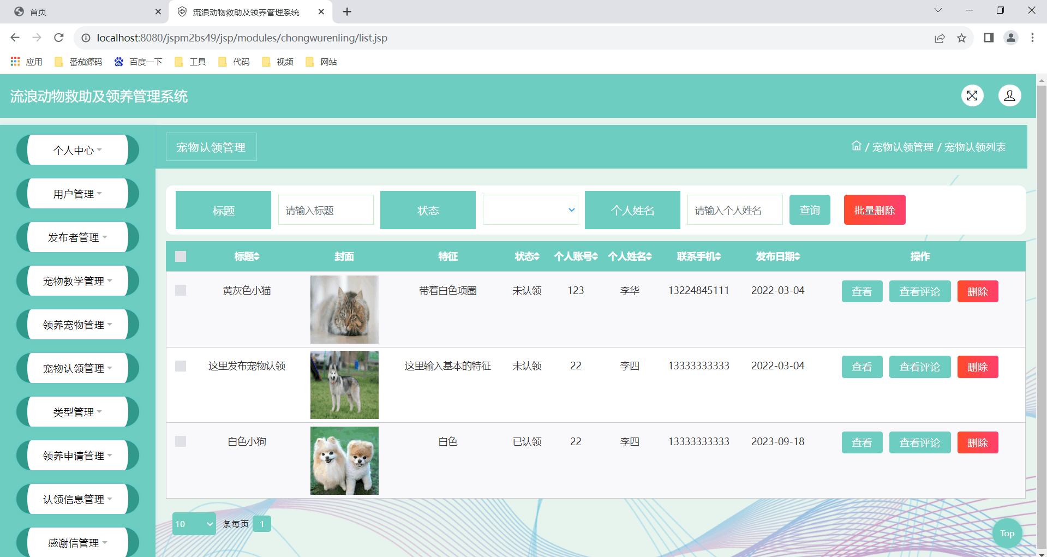Expand the 用户管理 sidebar menu
Viewport: 1047px width, 557px height.
pyautogui.click(x=77, y=194)
